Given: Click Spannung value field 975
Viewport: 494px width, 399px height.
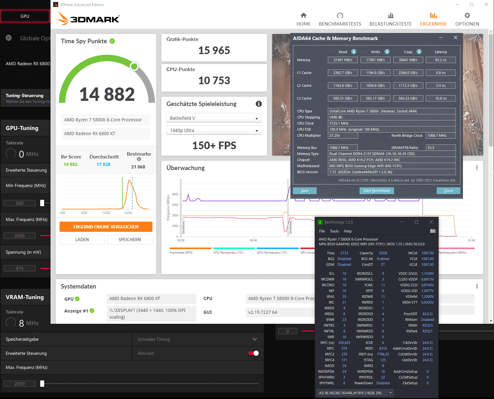Looking at the screenshot, I should point(20,268).
